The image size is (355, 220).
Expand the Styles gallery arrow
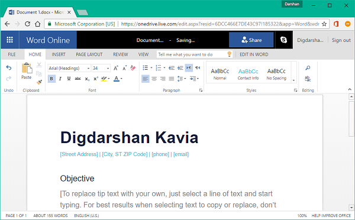pyautogui.click(x=293, y=80)
